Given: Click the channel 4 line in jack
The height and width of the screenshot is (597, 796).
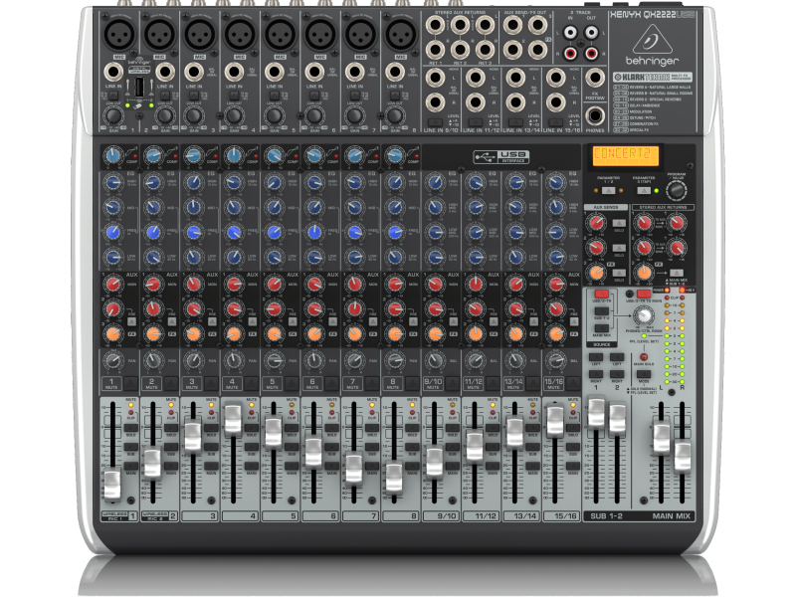Looking at the screenshot, I should click(x=234, y=72).
